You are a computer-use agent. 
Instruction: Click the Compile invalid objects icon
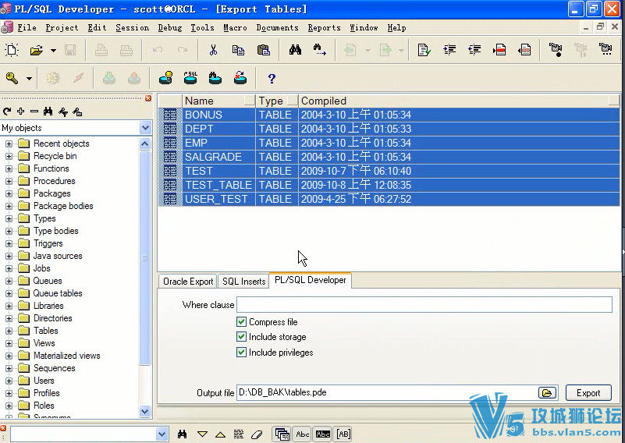[240, 78]
